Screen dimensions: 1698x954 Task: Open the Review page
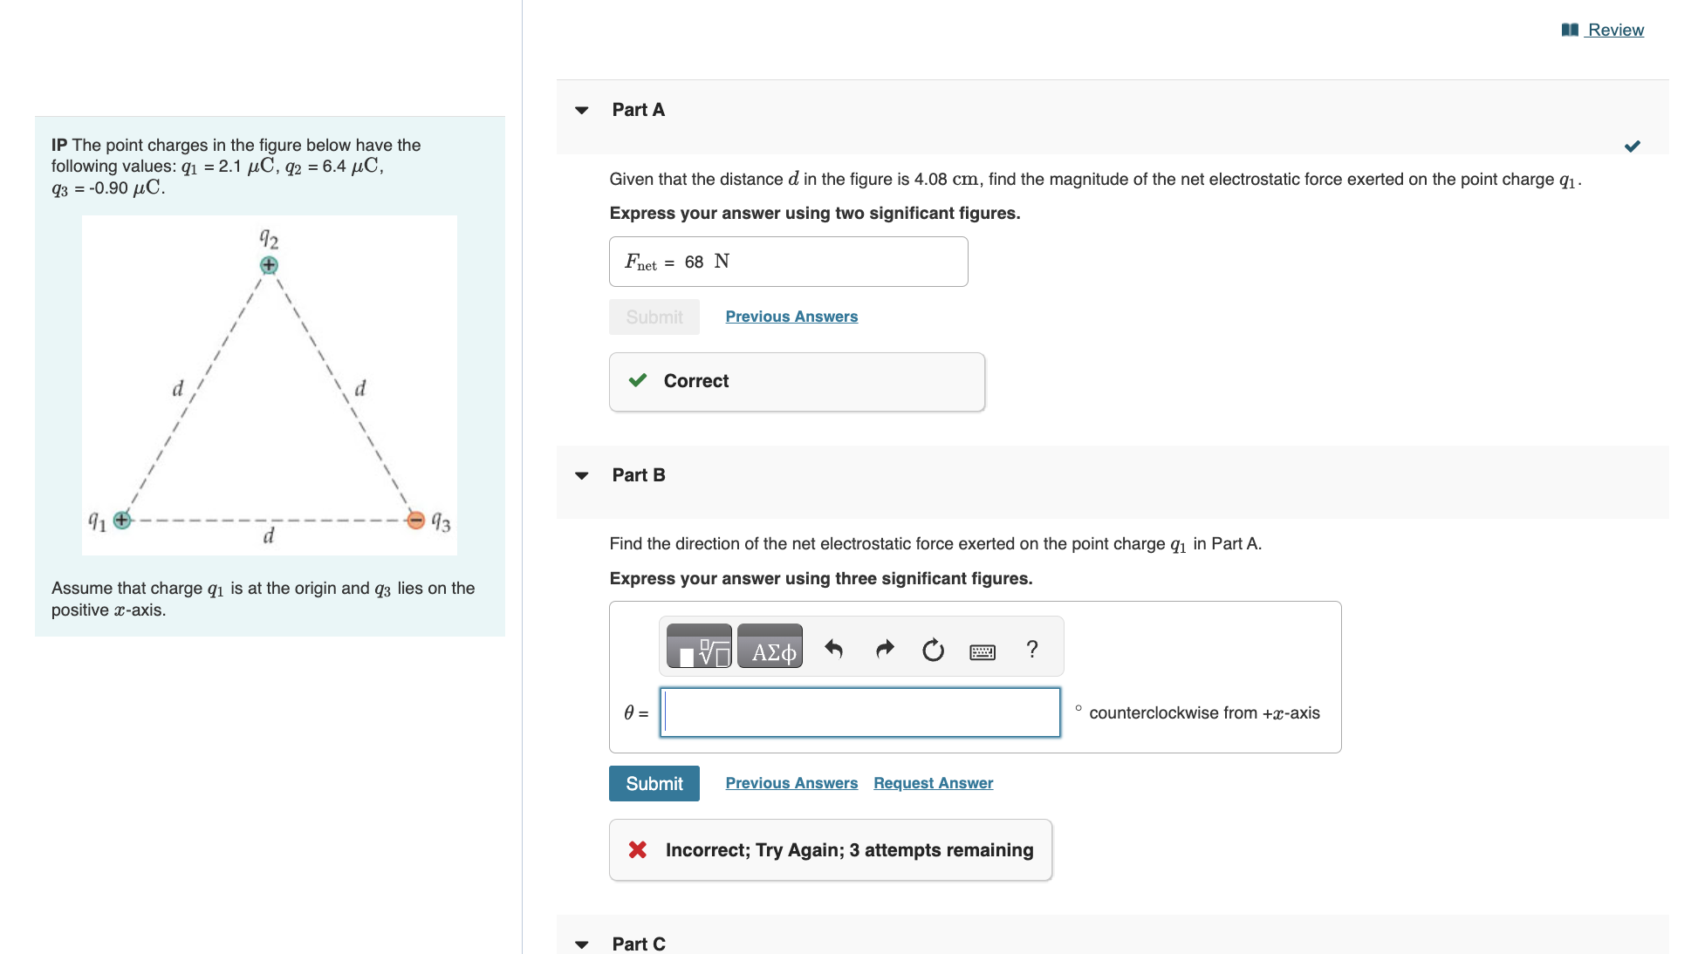click(x=1616, y=29)
